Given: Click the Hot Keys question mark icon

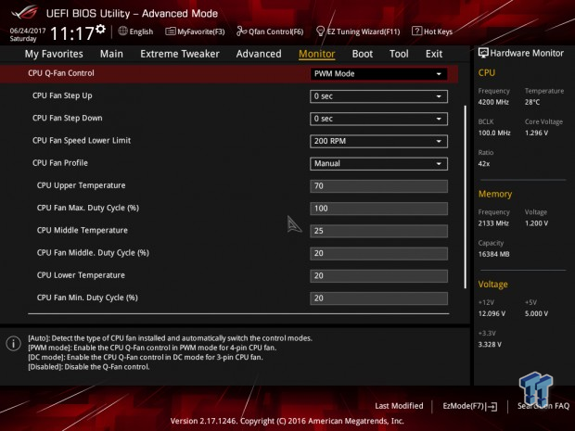Looking at the screenshot, I should coord(416,32).
